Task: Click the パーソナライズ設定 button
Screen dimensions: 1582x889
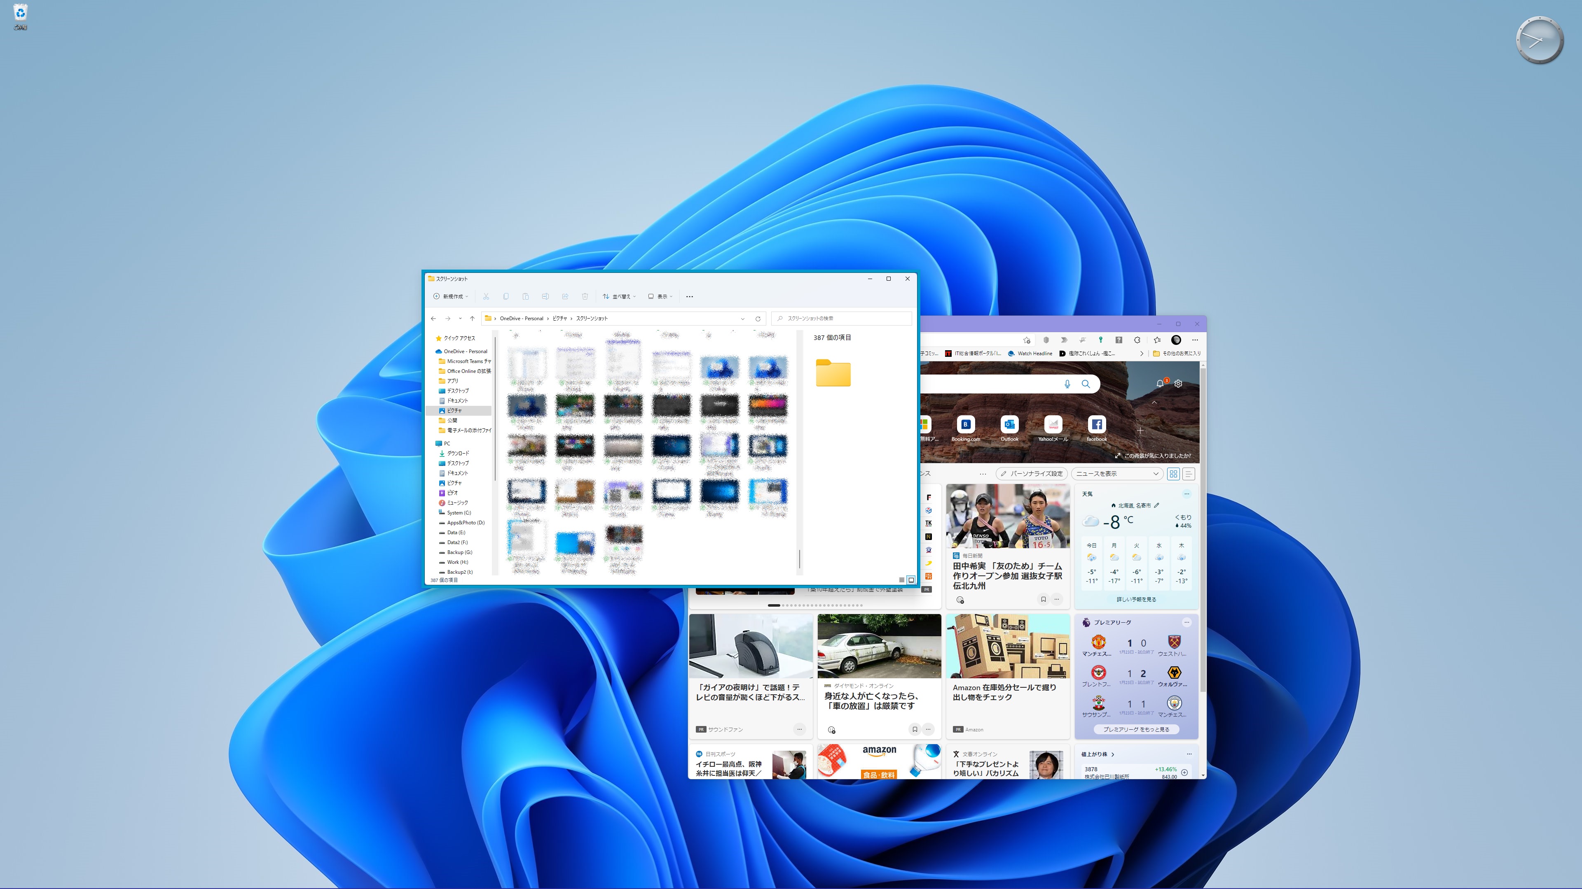Action: (1032, 474)
